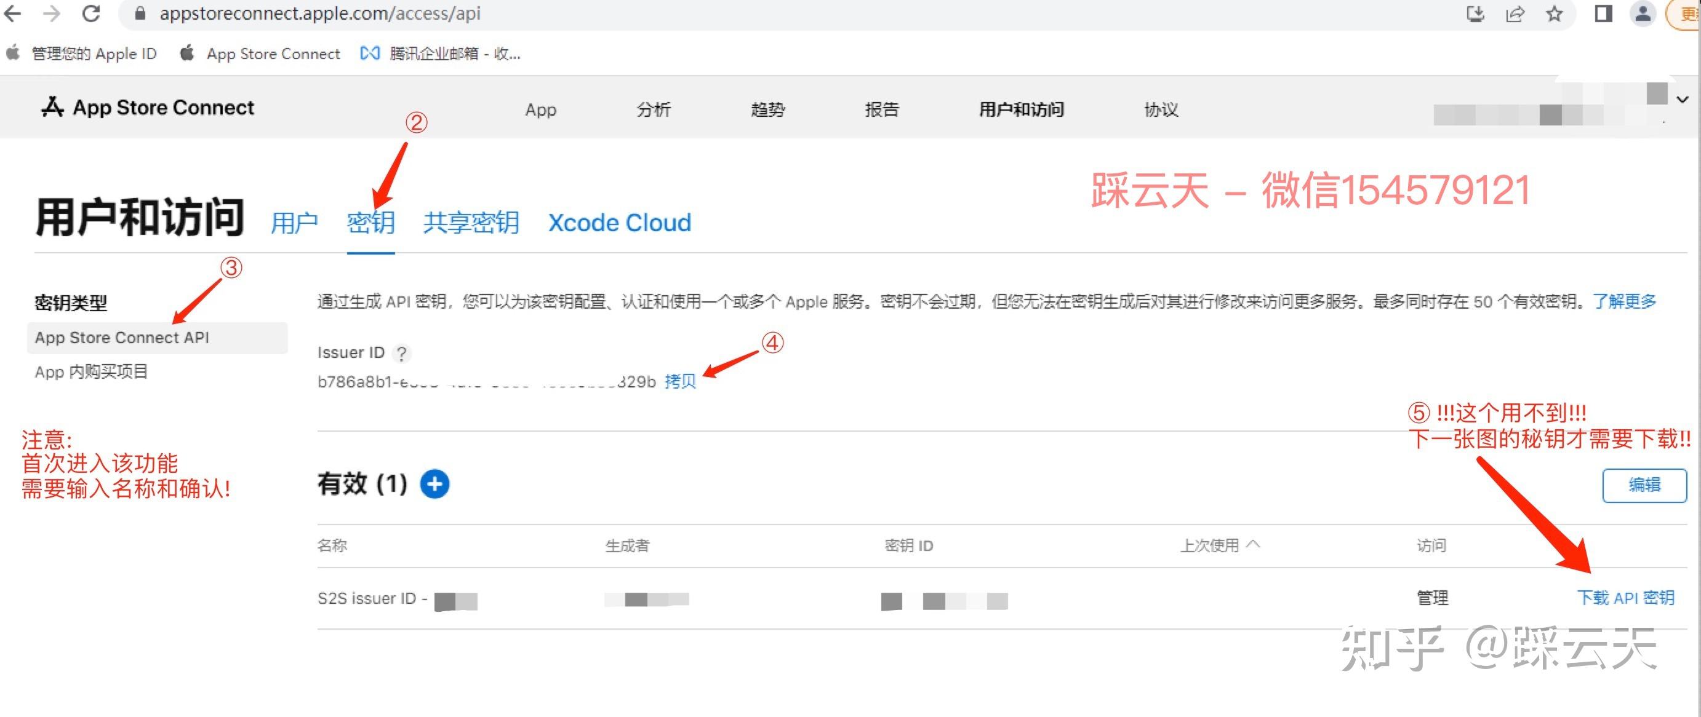Viewport: 1701px width, 717px height.
Task: Open the browser profile avatar
Action: coord(1644,13)
